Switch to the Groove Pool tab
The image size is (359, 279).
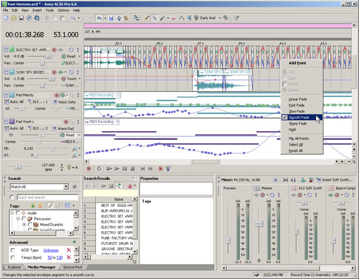pyautogui.click(x=72, y=267)
